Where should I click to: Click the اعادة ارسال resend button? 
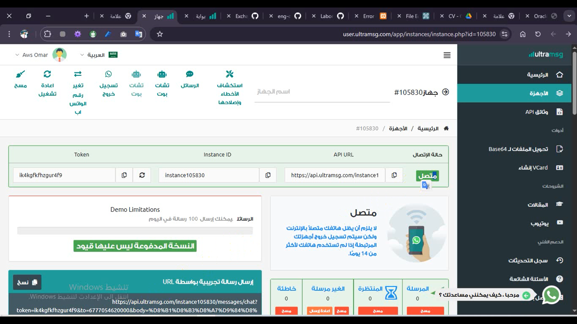pos(320,311)
